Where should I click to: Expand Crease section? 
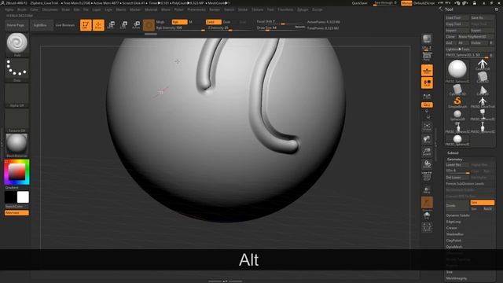452,228
